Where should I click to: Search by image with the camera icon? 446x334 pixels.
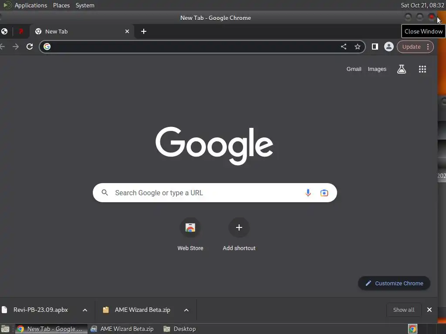point(324,193)
